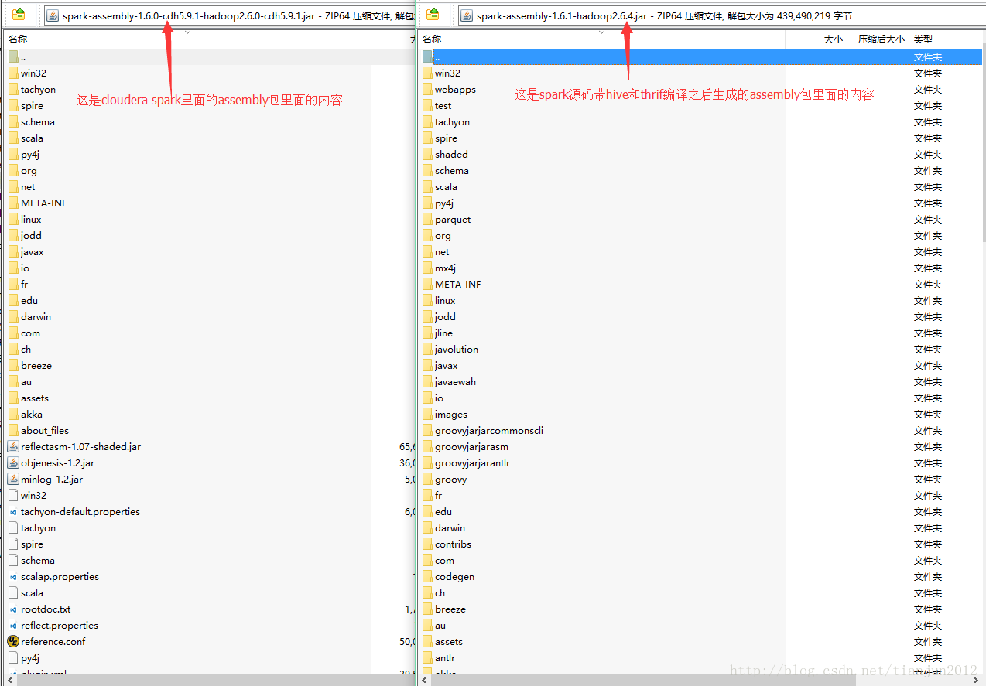The height and width of the screenshot is (686, 986).
Task: Sort right window by 名称 column
Action: click(x=603, y=39)
